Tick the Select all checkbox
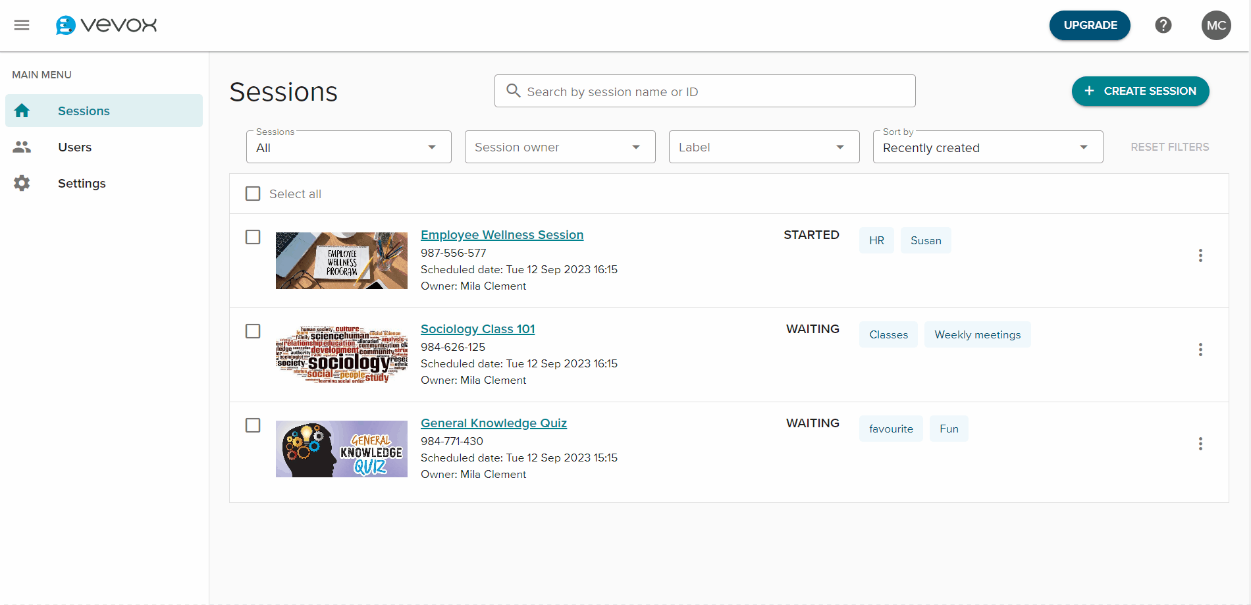 253,194
